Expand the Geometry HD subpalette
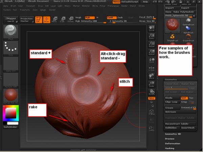Screen dimensions: 203x152 (x=173, y=134)
